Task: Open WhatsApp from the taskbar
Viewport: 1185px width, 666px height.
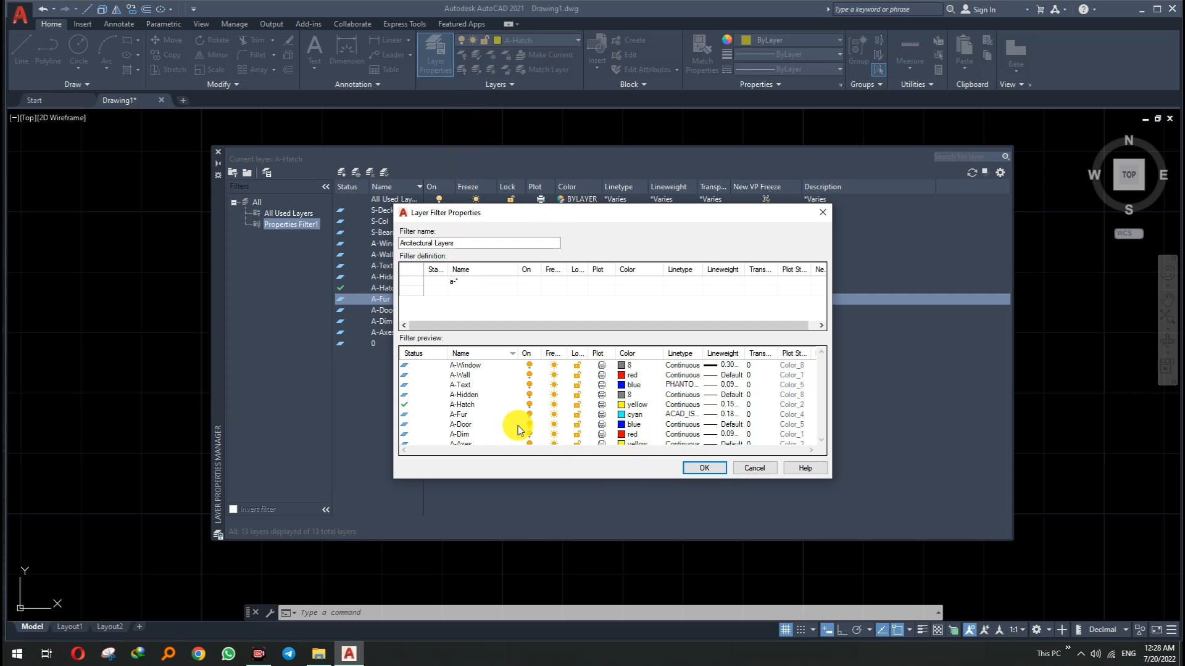Action: coord(228,654)
